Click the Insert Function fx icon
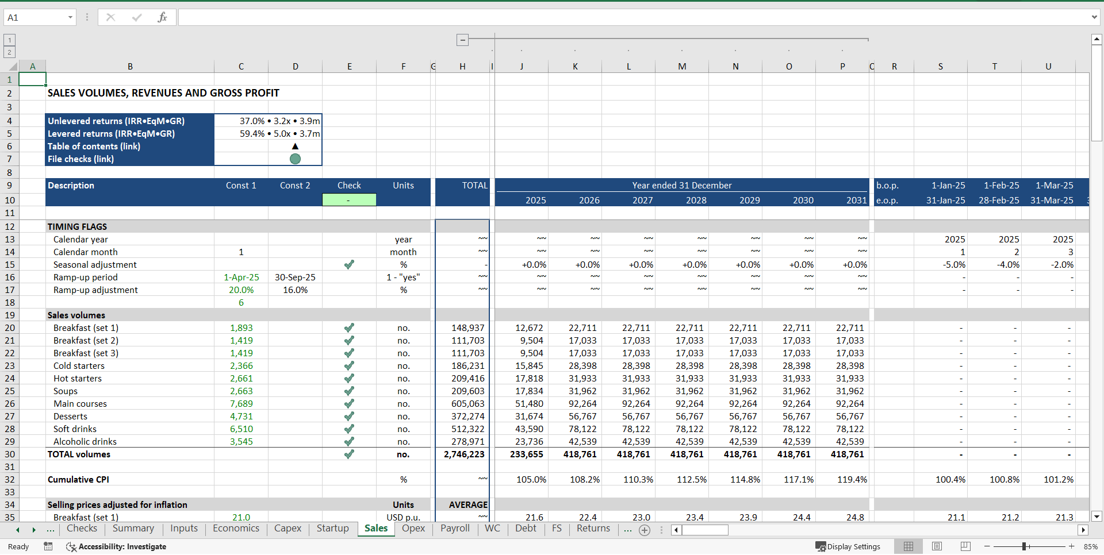Image resolution: width=1104 pixels, height=555 pixels. (162, 17)
